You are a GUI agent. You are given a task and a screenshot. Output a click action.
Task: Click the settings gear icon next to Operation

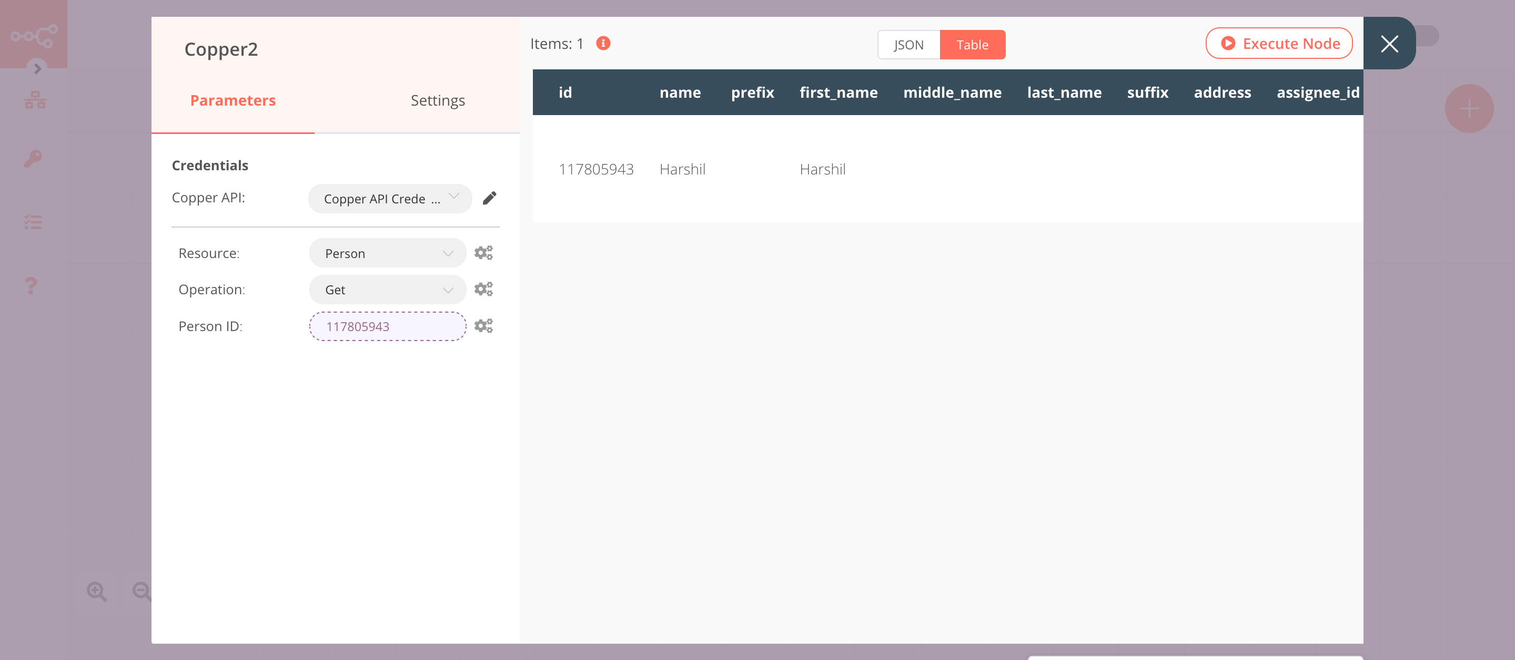tap(483, 288)
